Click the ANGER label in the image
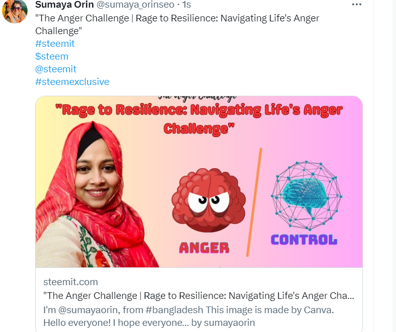The width and height of the screenshot is (396, 332). tap(204, 248)
